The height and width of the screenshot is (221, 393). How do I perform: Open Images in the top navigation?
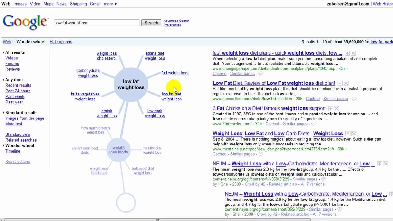click(x=20, y=4)
